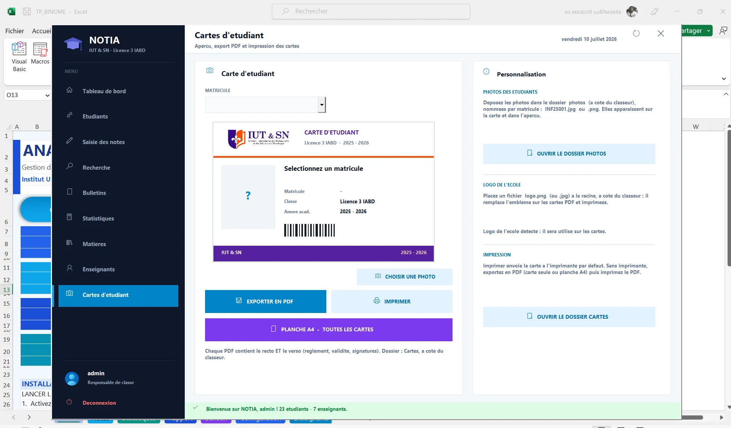
Task: Click the calculator icon beside Statistiques
Action: (x=69, y=217)
